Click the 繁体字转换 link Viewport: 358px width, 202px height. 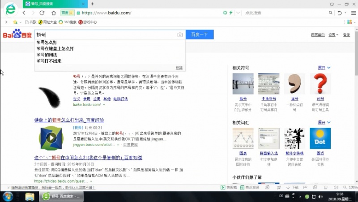(x=294, y=153)
